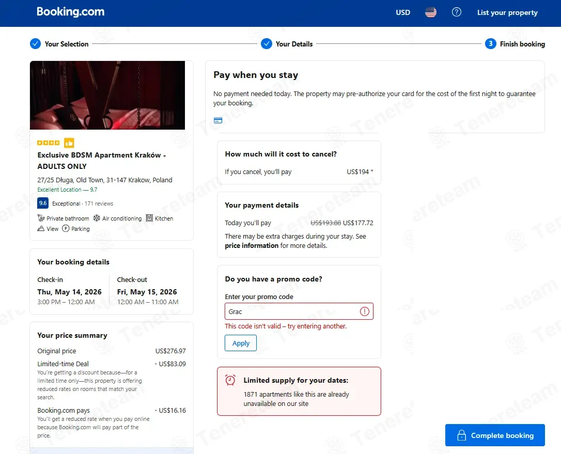Select the Finish booking step
This screenshot has width=561, height=454.
[x=522, y=44]
